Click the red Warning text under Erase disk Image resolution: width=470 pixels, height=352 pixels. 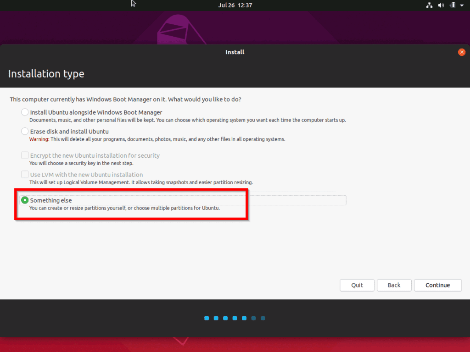pos(39,139)
